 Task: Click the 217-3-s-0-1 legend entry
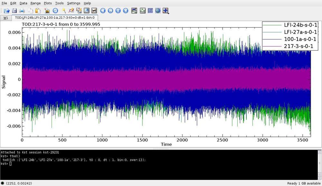(298, 46)
